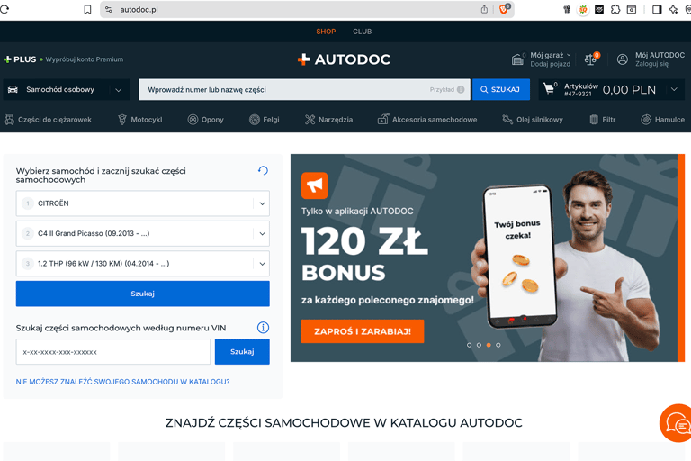Expand the CITROËN make dropdown
The image size is (691, 461).
[x=143, y=203]
